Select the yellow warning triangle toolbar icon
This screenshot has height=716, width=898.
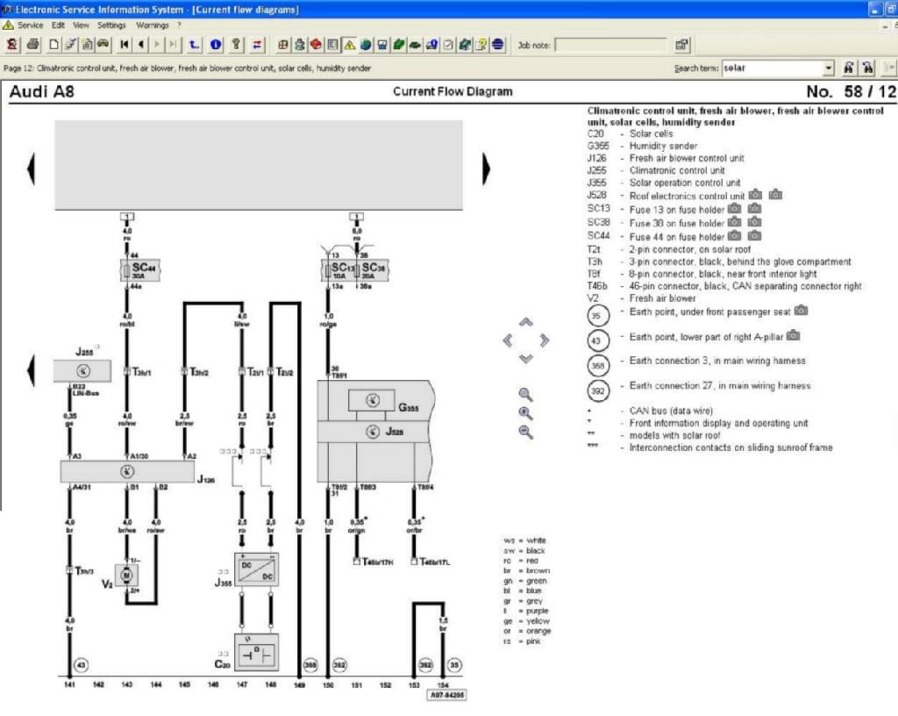point(349,45)
